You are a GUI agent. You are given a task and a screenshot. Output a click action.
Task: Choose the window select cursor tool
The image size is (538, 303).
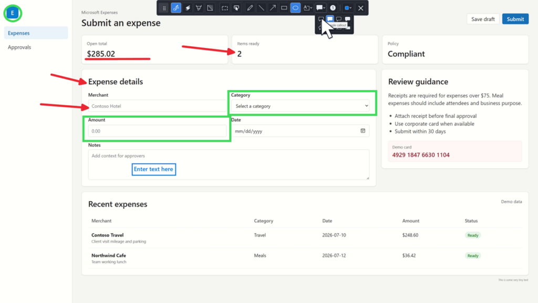pos(236,8)
